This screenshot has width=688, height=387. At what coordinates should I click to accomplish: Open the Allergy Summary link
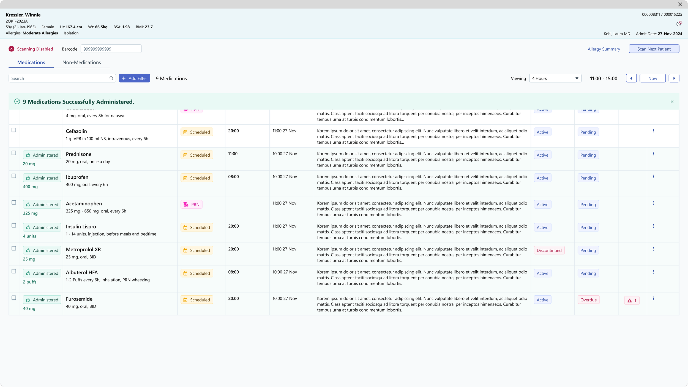point(604,49)
